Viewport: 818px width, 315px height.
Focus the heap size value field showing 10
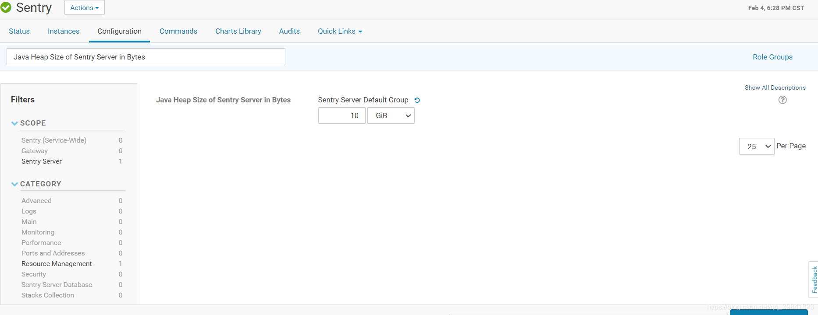coord(342,115)
